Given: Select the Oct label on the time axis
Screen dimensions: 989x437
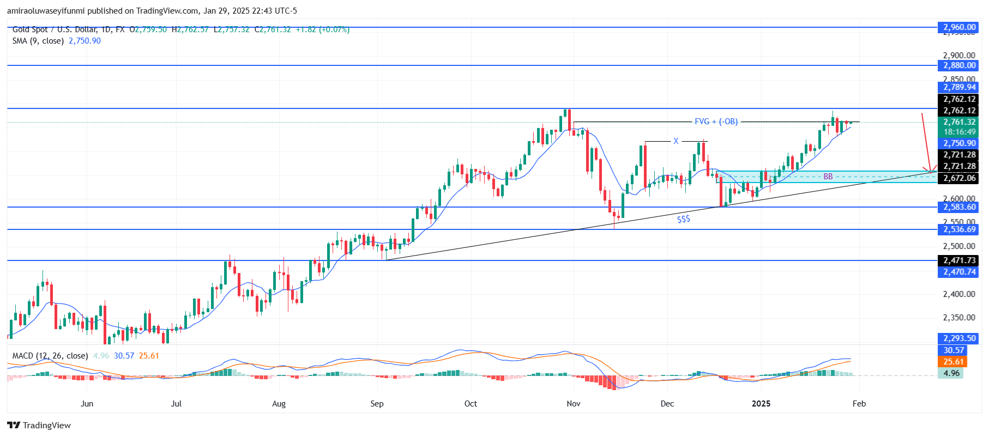Looking at the screenshot, I should [471, 404].
